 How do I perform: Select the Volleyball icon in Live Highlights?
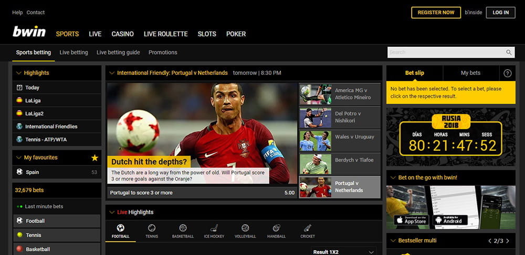tap(245, 228)
